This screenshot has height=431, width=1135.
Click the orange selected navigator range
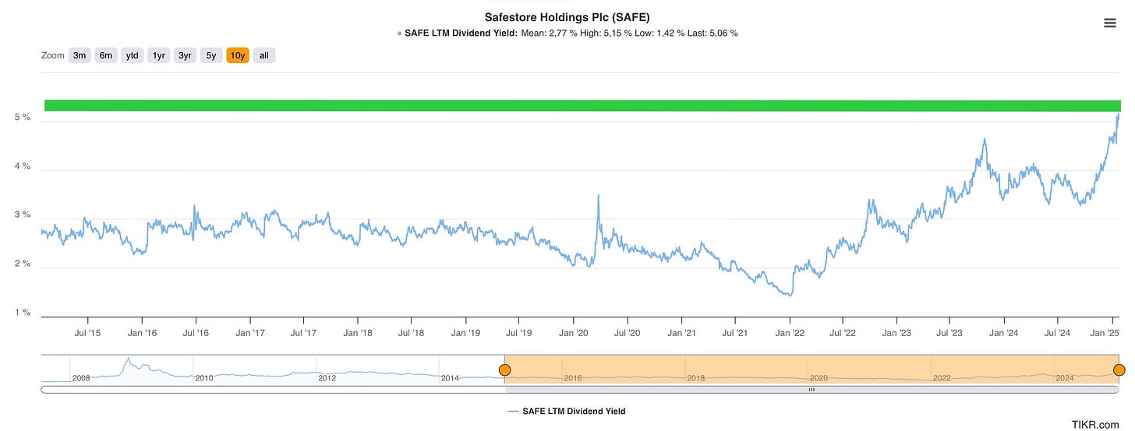pos(811,369)
